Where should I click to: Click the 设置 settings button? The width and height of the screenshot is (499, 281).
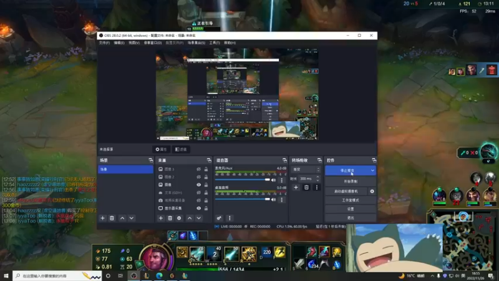click(x=351, y=209)
